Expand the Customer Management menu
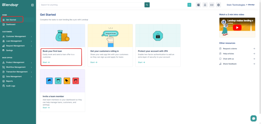The width and height of the screenshot is (261, 124). 16,36
